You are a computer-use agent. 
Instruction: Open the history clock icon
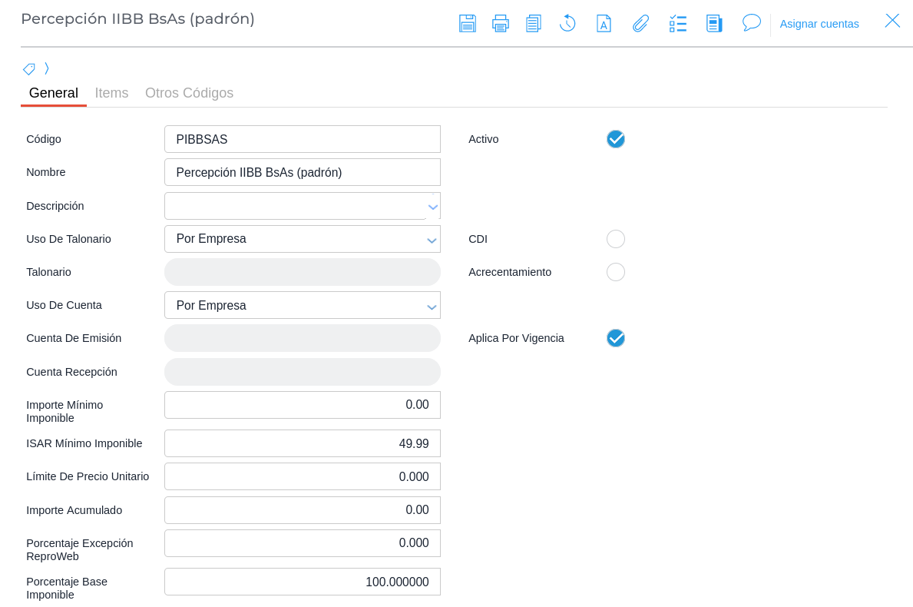567,23
